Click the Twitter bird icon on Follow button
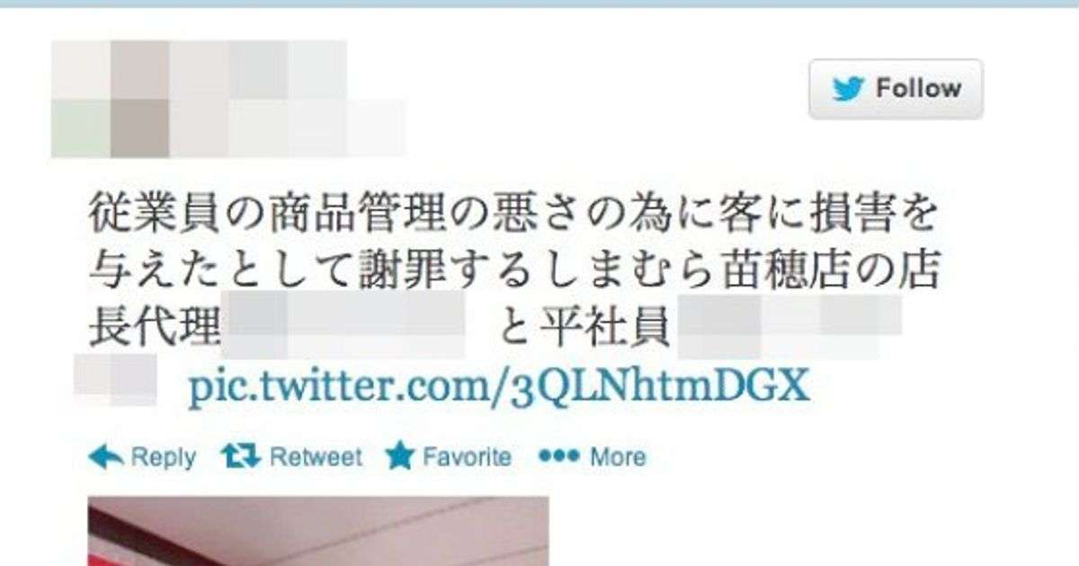The image size is (1079, 566). [x=849, y=89]
